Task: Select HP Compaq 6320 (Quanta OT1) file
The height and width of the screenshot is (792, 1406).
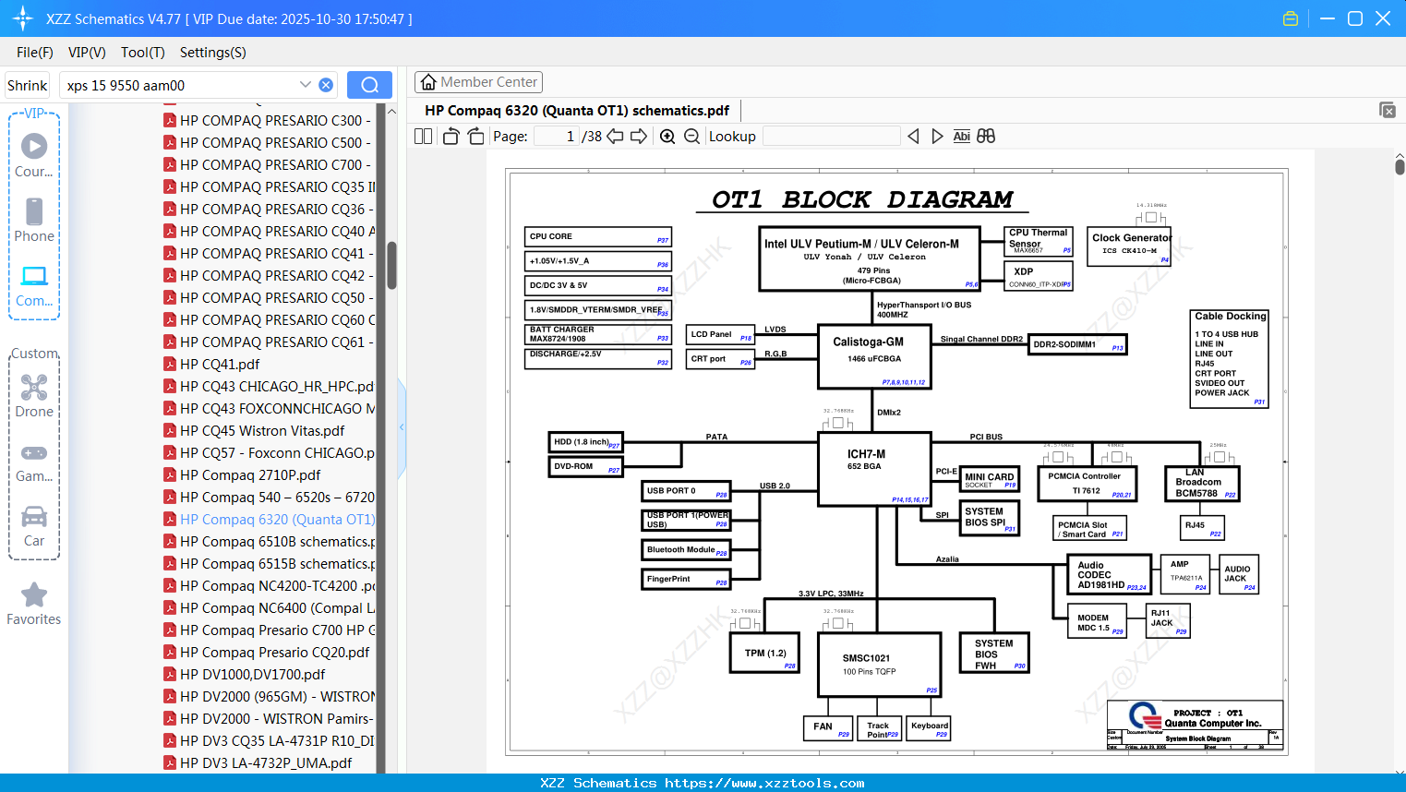Action: tap(268, 519)
